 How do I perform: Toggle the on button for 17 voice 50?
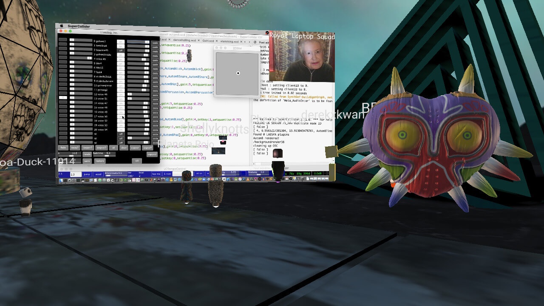point(121,116)
